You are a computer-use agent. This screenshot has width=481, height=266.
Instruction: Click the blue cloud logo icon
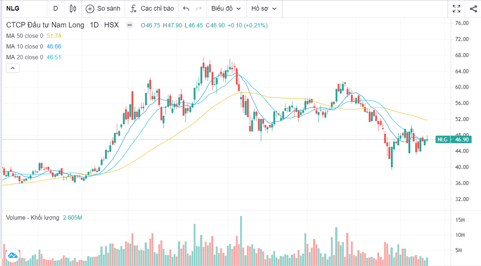pos(12,255)
